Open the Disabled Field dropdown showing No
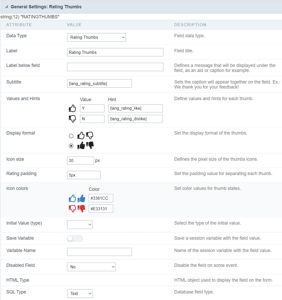Screen dimensions: 282x300 91,267
